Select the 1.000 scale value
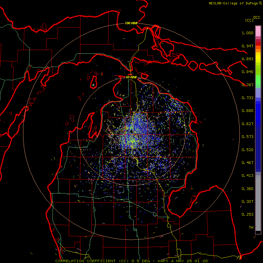Screen dimensions: 263x263 click(x=248, y=33)
